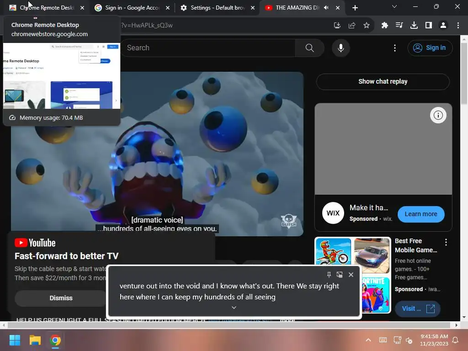Click Show chat replay button
The width and height of the screenshot is (468, 351).
pyautogui.click(x=383, y=81)
